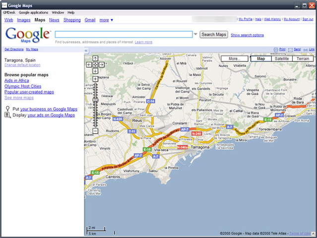This screenshot has width=317, height=238.
Task: Click the zoom slider track near the top
Action: click(95, 85)
